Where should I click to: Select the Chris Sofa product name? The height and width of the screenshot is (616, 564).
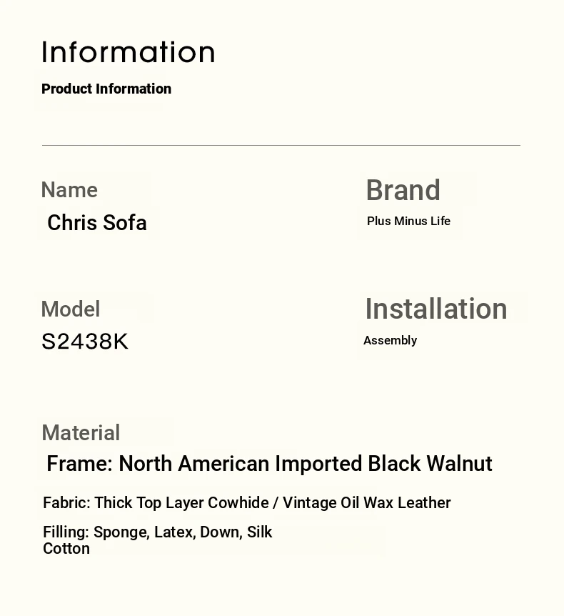point(97,223)
